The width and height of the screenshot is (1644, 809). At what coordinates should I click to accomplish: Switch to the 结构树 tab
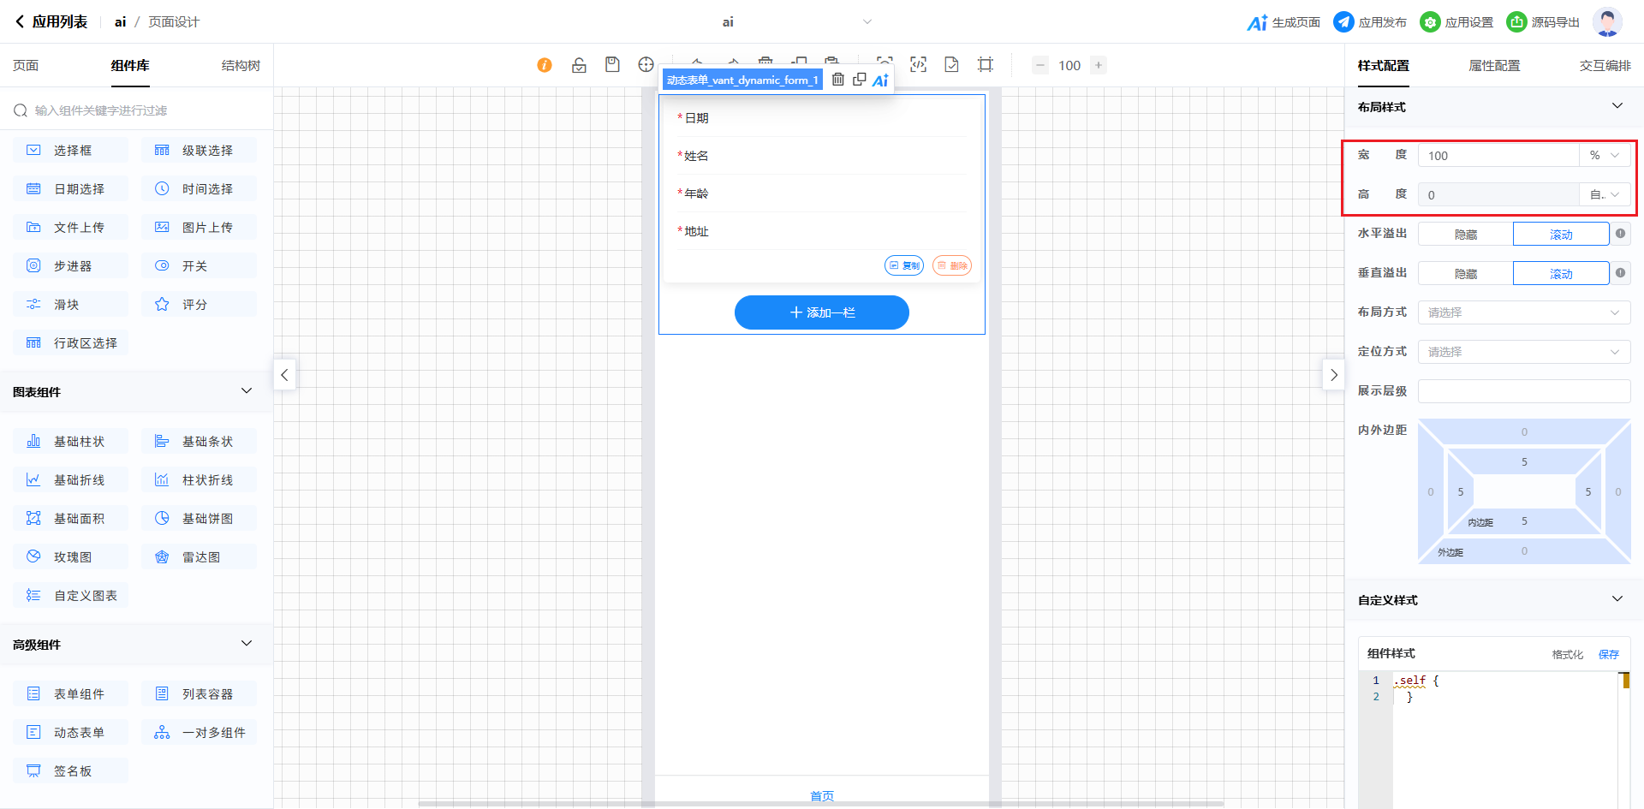point(241,66)
